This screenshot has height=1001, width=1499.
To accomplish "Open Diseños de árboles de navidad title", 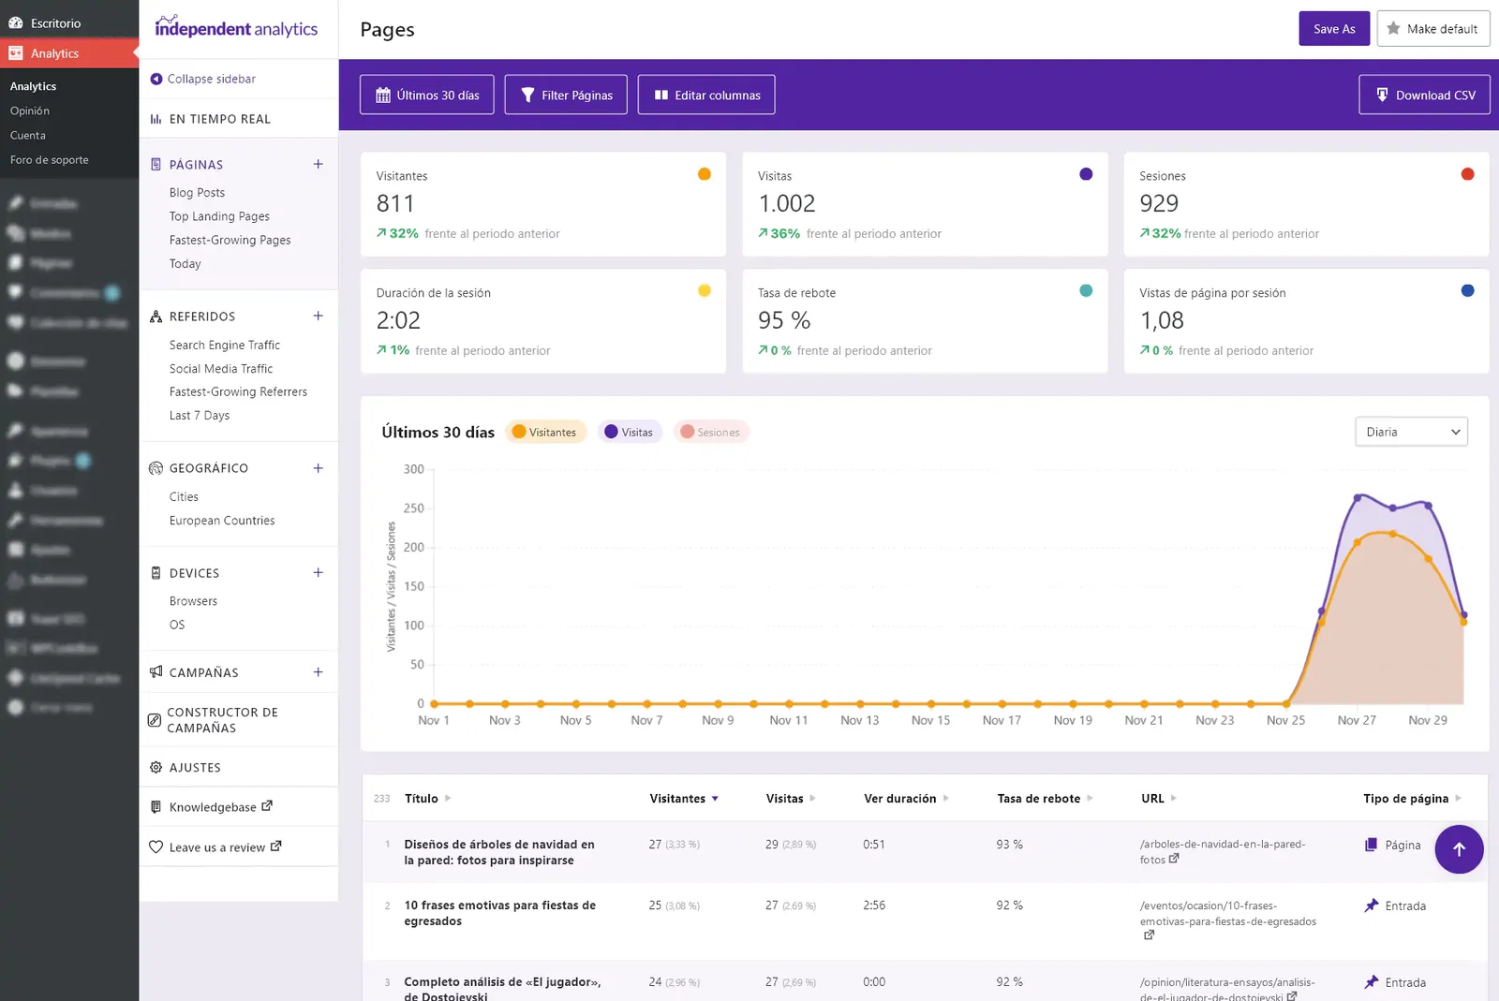I will 499,852.
